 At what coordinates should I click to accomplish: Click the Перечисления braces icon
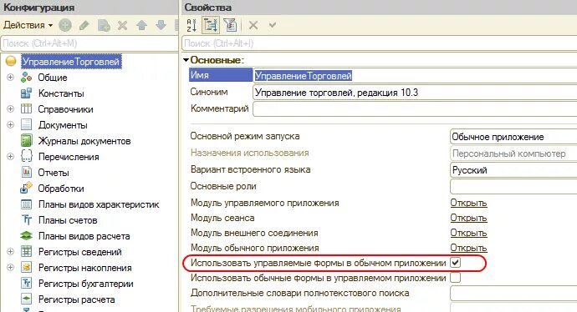coord(26,156)
